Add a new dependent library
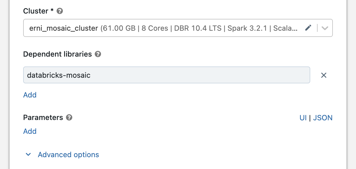The height and width of the screenshot is (169, 356). pos(30,95)
